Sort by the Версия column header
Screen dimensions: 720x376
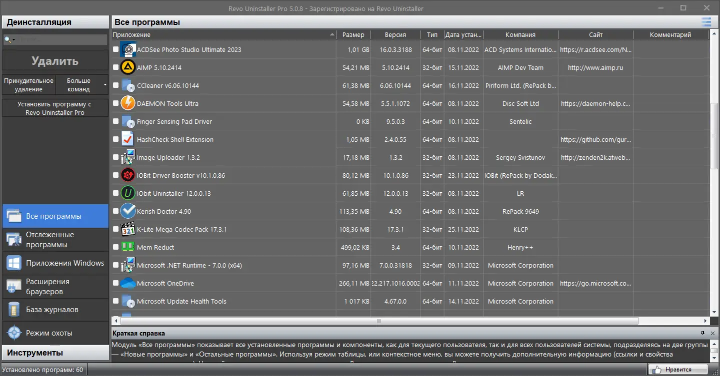tap(395, 35)
